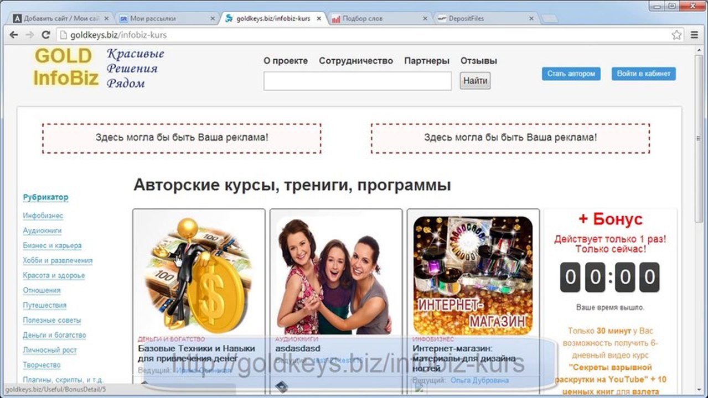This screenshot has width=708, height=398.
Task: Click the GOLD InfoBiz logo
Action: point(66,67)
